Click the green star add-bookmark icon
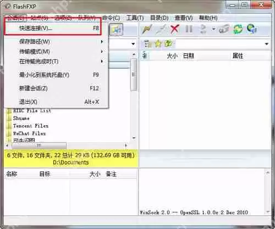Image resolution: width=275 pixels, height=229 pixels. [168, 44]
